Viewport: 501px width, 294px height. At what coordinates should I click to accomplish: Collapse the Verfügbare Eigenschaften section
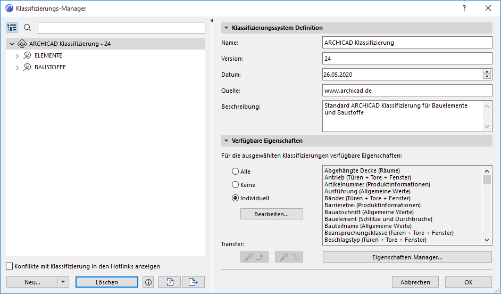226,141
